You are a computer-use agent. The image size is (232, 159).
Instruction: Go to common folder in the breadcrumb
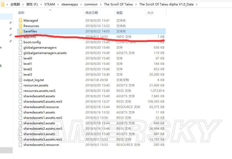click(x=91, y=4)
